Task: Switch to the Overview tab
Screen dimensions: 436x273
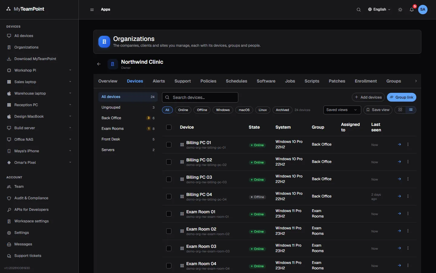Action: coord(108,81)
